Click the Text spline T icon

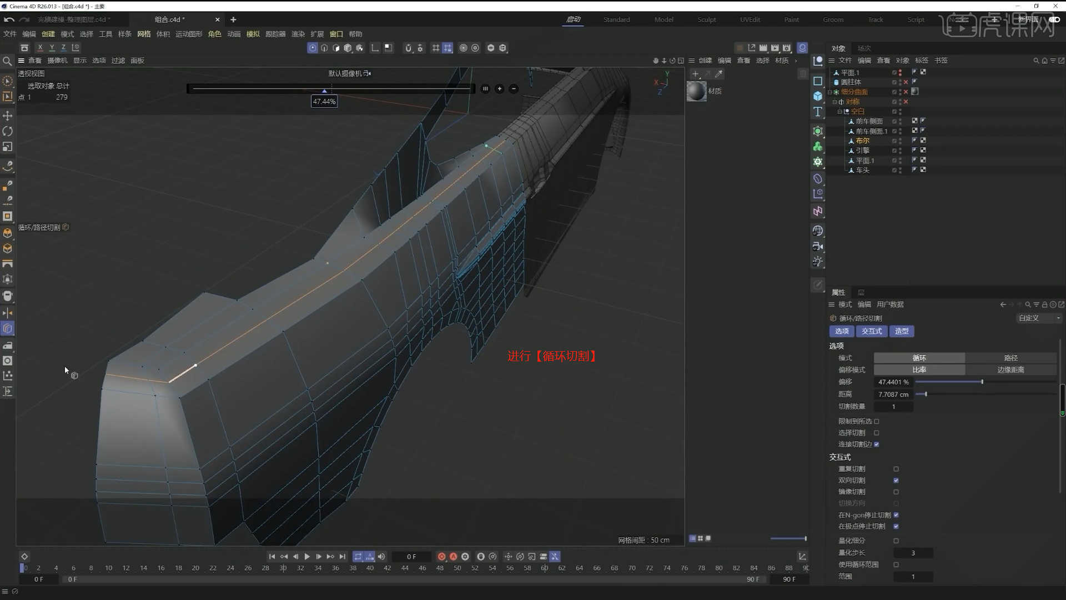click(818, 112)
